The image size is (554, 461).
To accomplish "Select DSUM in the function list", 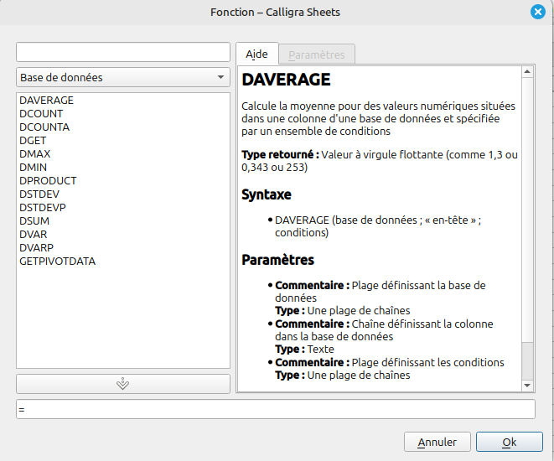I will click(123, 221).
